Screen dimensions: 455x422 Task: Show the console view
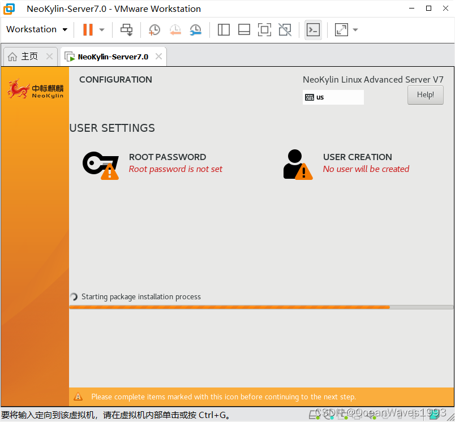point(313,29)
